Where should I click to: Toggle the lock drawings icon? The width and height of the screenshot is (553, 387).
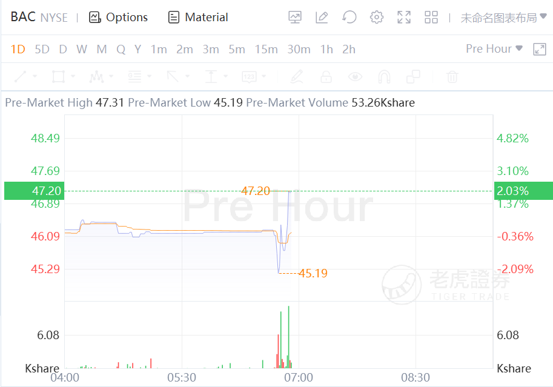(x=326, y=77)
